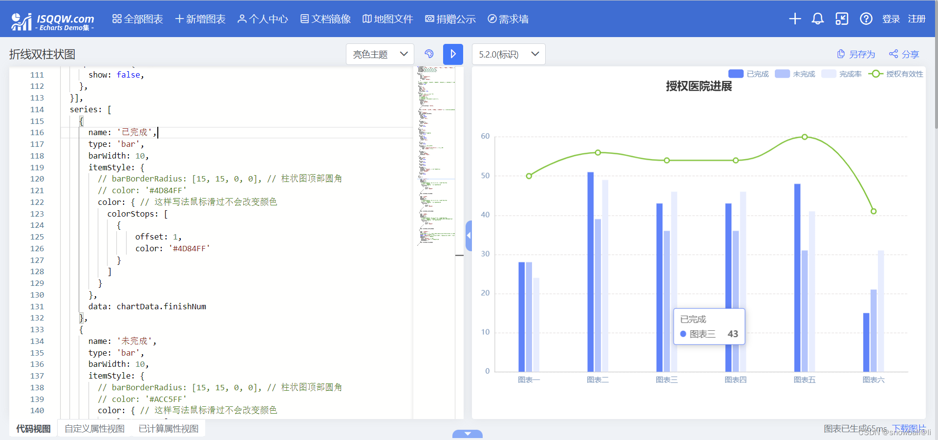Click the 登录 login link
938x440 pixels.
coord(891,19)
